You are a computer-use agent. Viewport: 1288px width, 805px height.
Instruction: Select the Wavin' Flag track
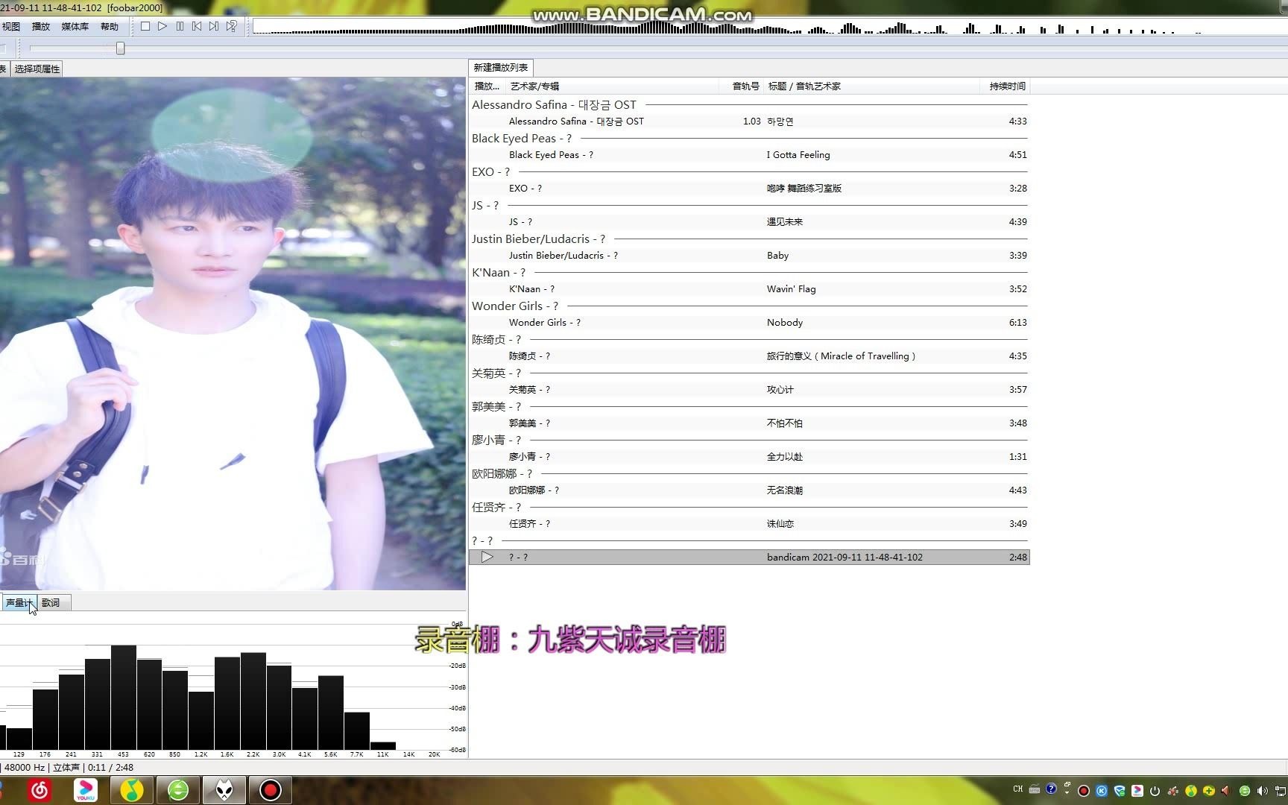[x=749, y=288]
